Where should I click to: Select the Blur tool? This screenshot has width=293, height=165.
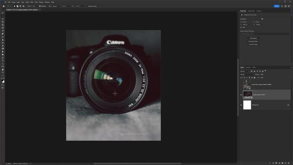[x=3, y=52]
